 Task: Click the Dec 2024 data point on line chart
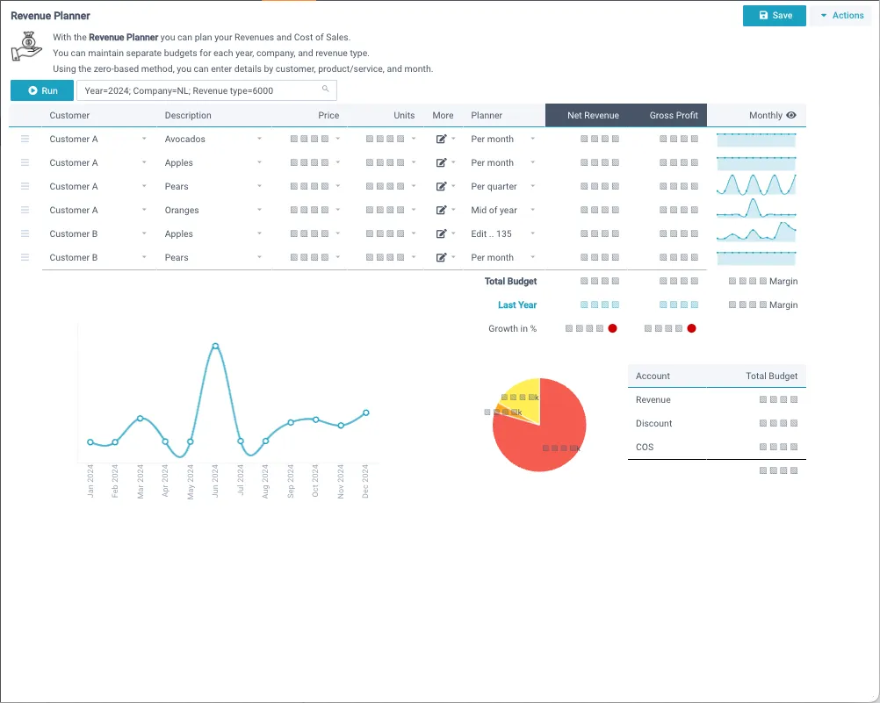tap(366, 412)
